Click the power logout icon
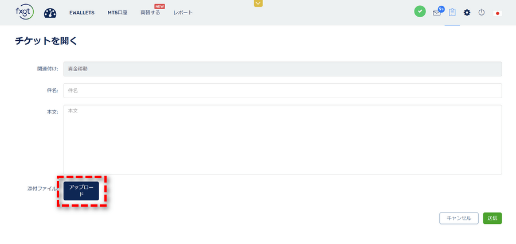Image resolution: width=516 pixels, height=244 pixels. (x=482, y=13)
